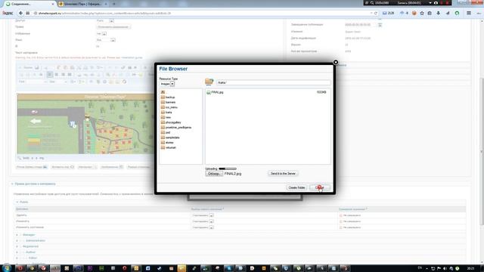Click the align center icon in the editor toolbar
This screenshot has height=272, width=484.
click(56, 75)
